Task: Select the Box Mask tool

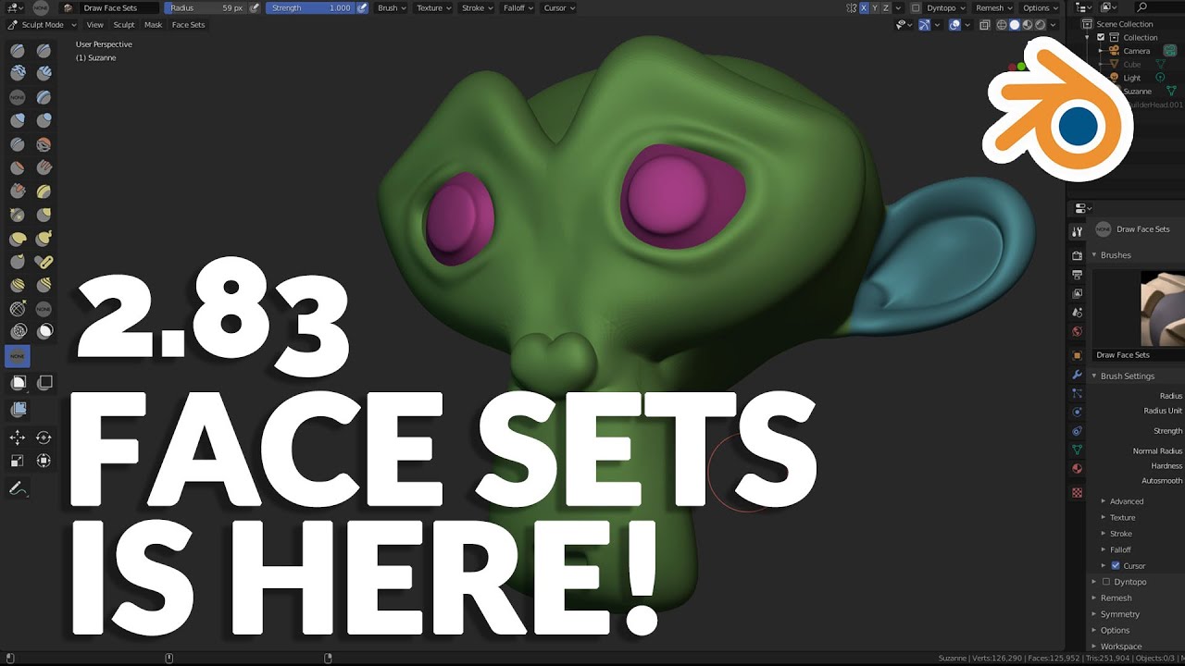Action: click(18, 382)
